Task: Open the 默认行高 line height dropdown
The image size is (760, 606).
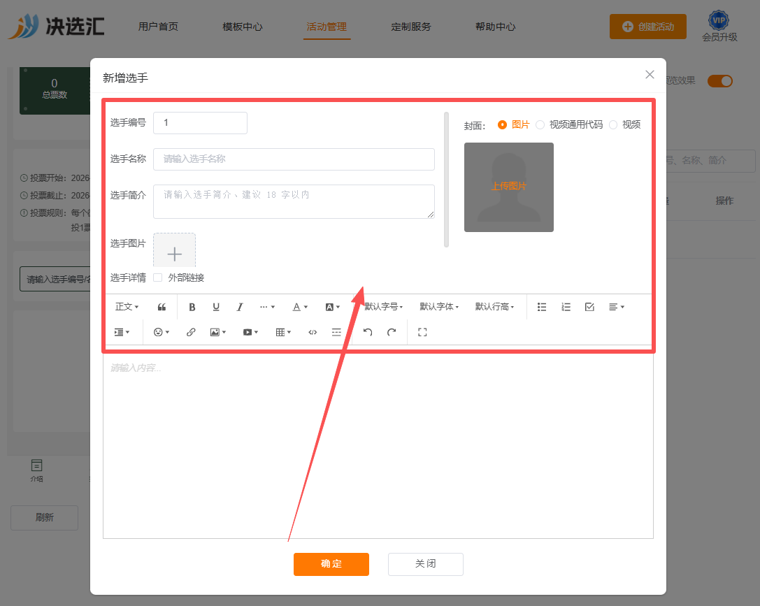Action: tap(494, 307)
